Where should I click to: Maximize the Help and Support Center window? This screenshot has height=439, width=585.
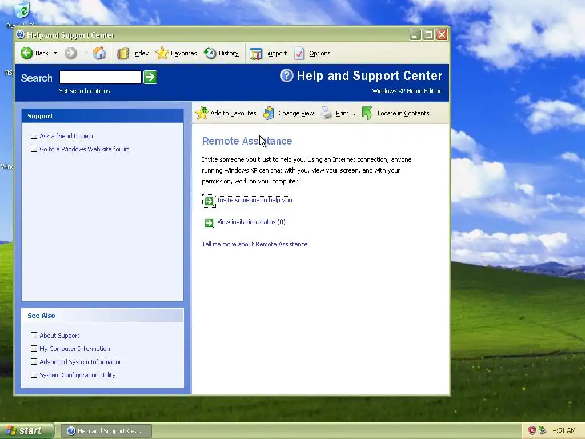pos(428,35)
